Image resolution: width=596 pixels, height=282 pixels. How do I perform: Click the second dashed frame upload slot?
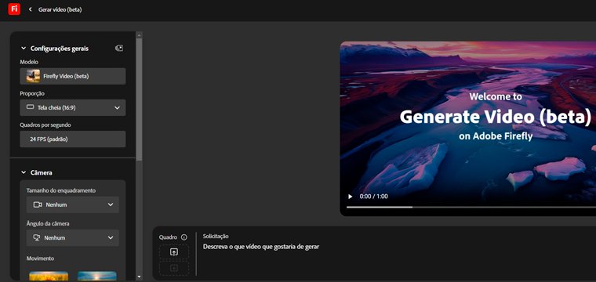pos(174,269)
